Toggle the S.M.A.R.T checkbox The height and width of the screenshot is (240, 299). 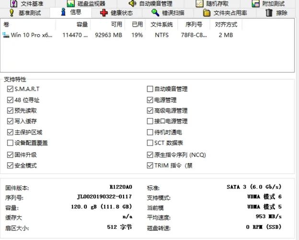(10, 89)
